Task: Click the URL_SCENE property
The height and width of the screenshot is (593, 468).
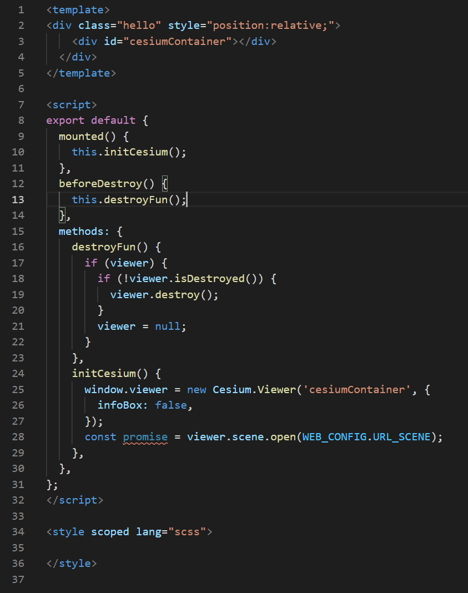Action: [x=401, y=437]
